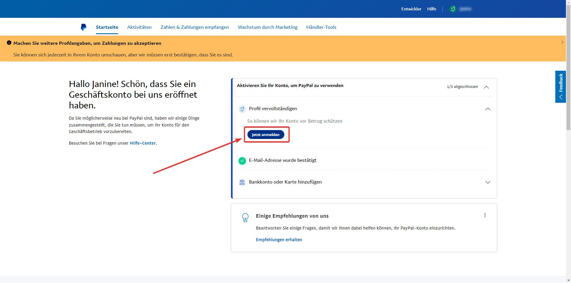Click the blurred account name in header
The image size is (571, 283).
pos(465,9)
